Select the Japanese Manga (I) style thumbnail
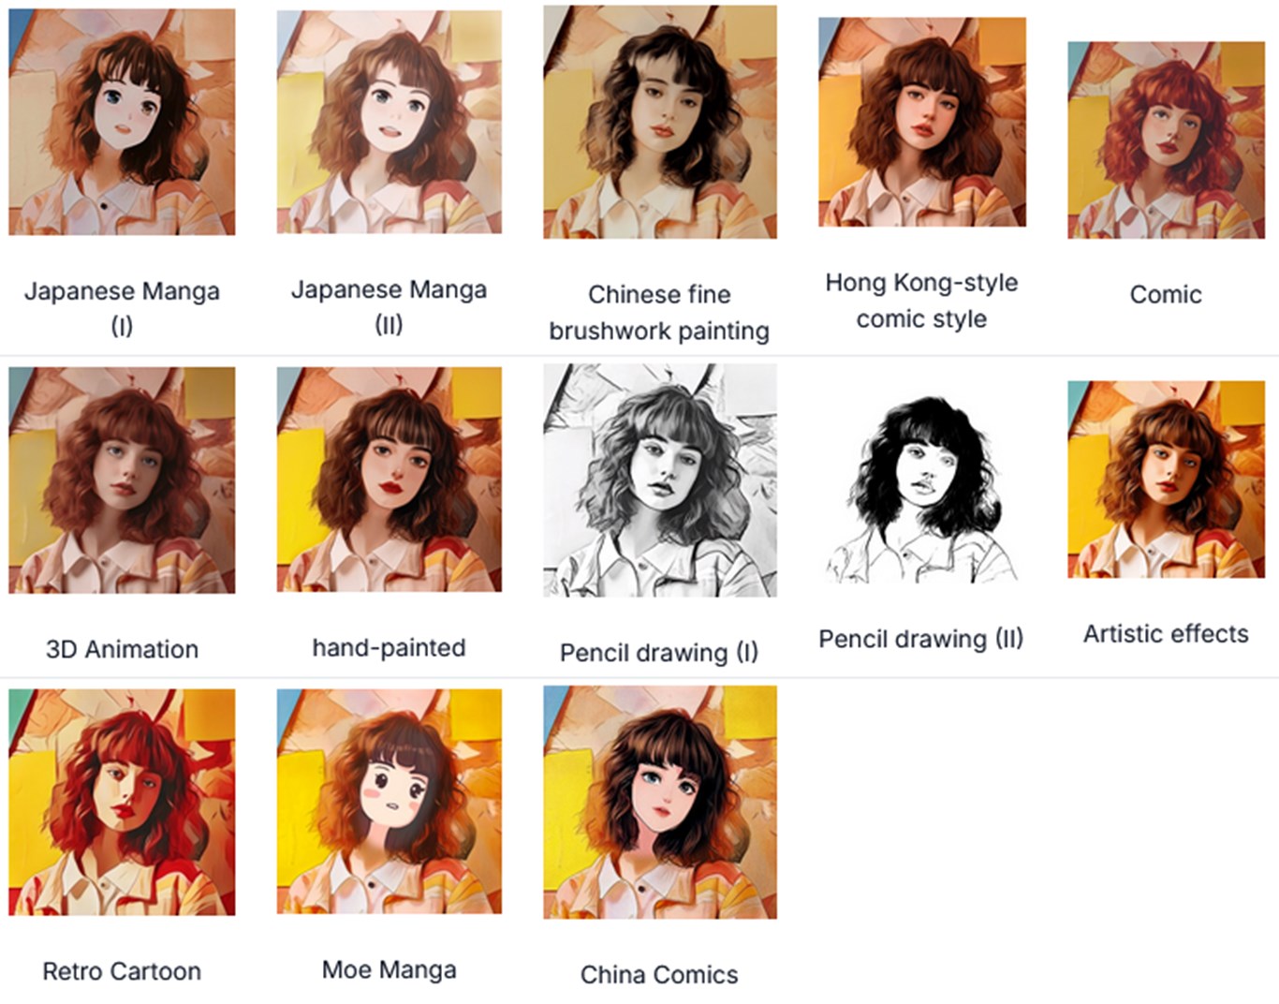The image size is (1279, 1004). click(x=122, y=122)
